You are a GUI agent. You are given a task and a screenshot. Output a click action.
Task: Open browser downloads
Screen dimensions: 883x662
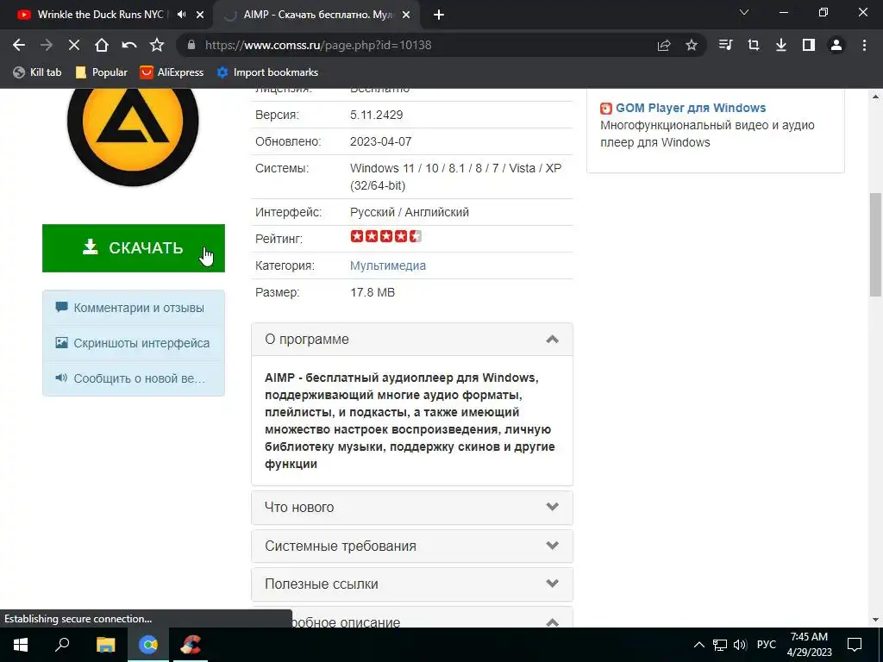[781, 45]
